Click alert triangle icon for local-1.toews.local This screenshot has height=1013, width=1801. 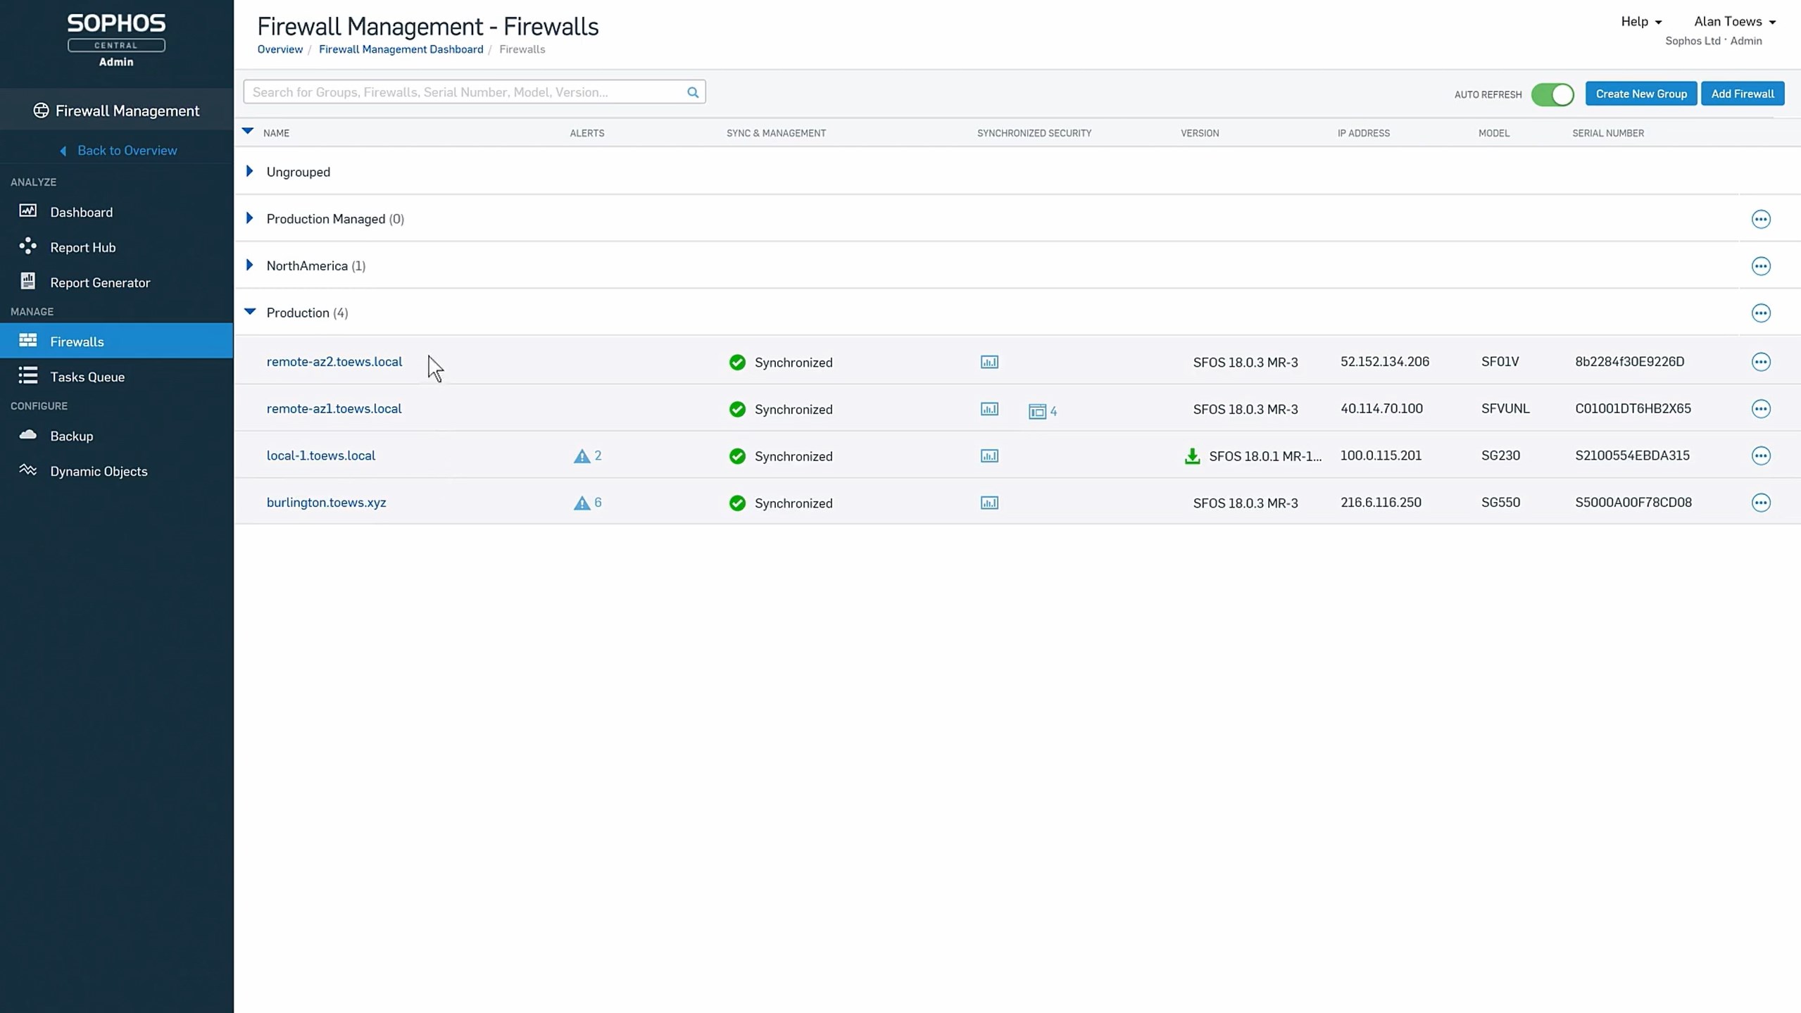[x=582, y=456]
